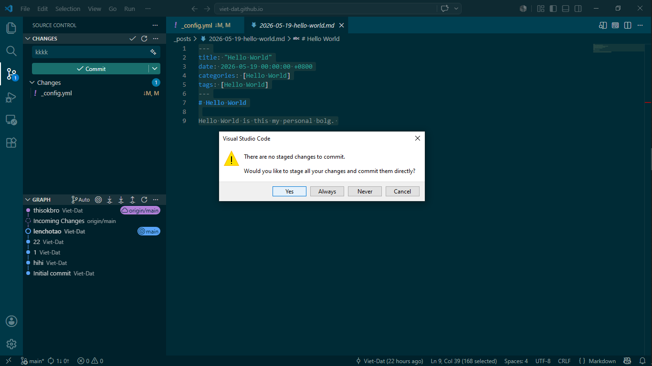This screenshot has width=652, height=366.
Task: Open the Extensions view
Action: tap(11, 142)
